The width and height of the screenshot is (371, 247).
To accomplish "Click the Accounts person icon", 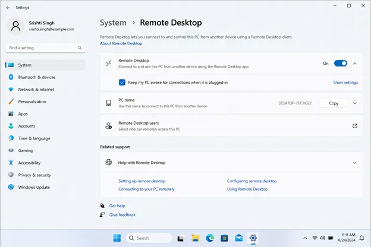I will point(11,126).
